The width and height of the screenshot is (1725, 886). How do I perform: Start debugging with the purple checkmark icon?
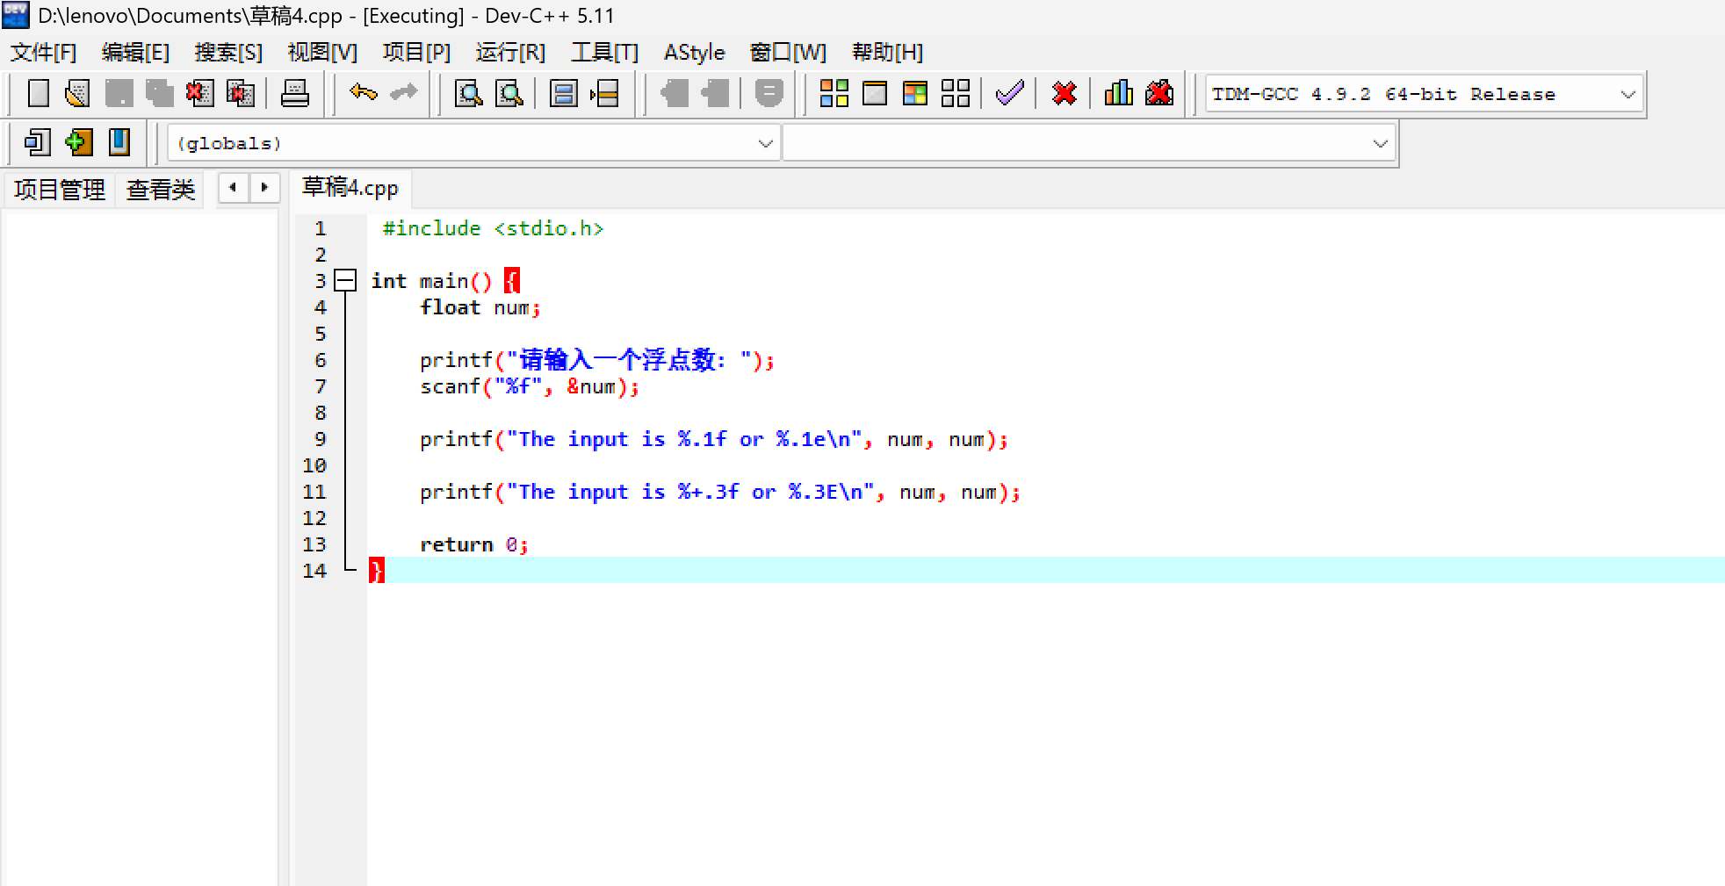point(1010,93)
